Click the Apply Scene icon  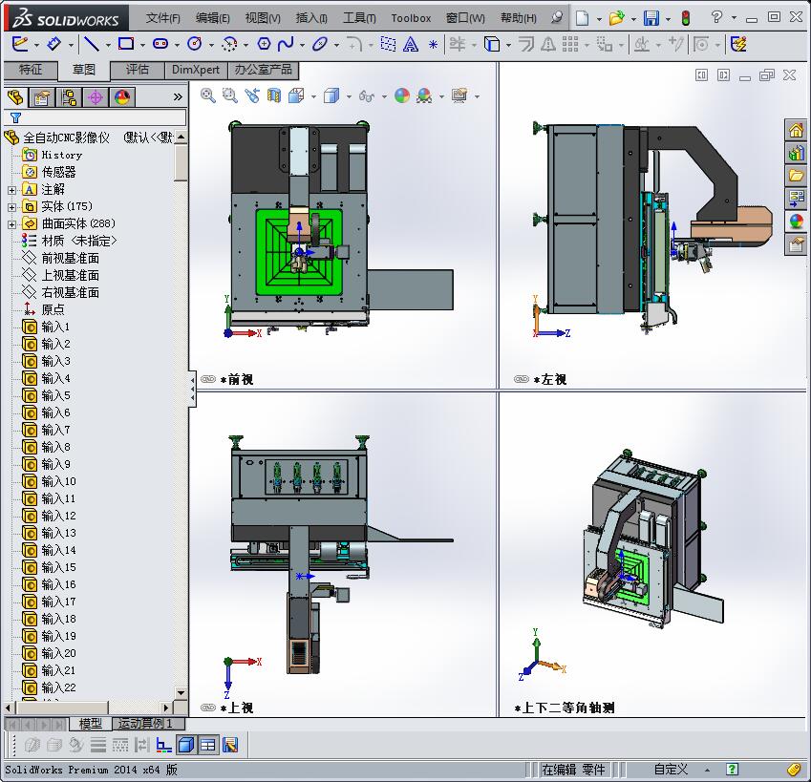pos(424,95)
